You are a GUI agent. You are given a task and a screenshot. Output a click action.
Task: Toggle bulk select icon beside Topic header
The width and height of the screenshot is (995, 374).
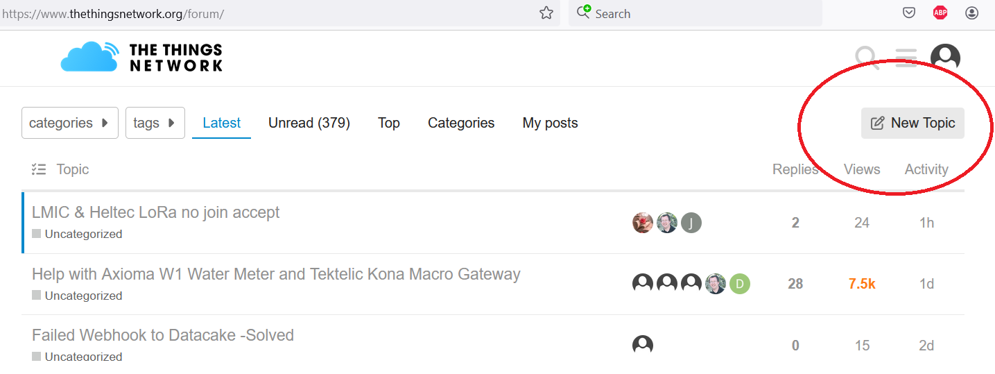[x=39, y=169]
